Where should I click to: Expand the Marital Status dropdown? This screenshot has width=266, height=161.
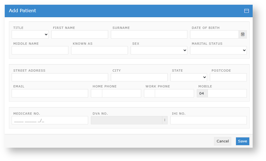(218, 50)
